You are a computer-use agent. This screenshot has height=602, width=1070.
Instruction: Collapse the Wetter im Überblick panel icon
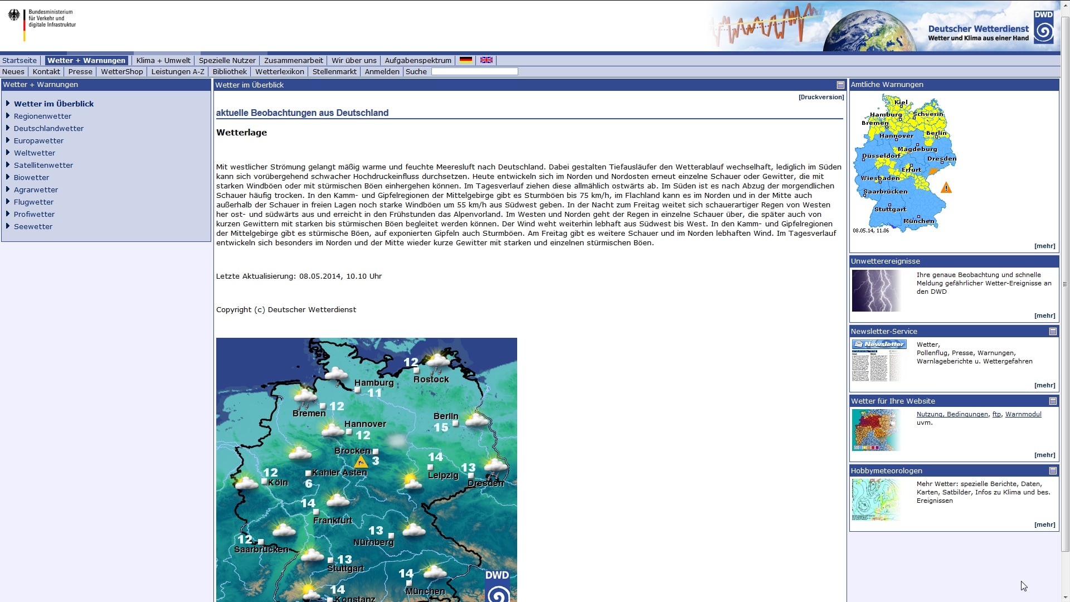pyautogui.click(x=840, y=85)
